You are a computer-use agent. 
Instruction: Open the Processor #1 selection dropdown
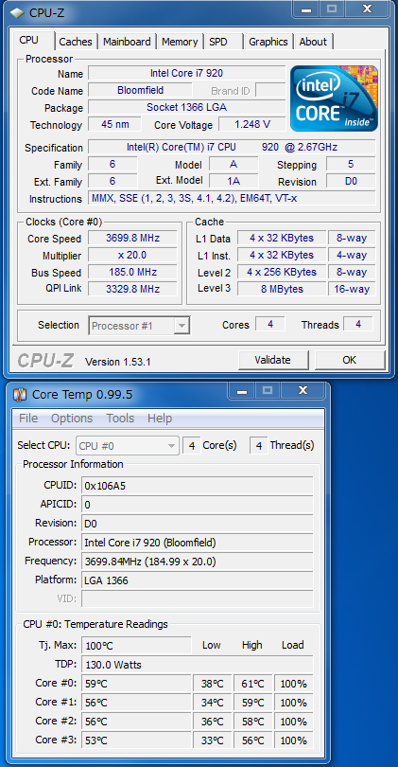point(139,326)
